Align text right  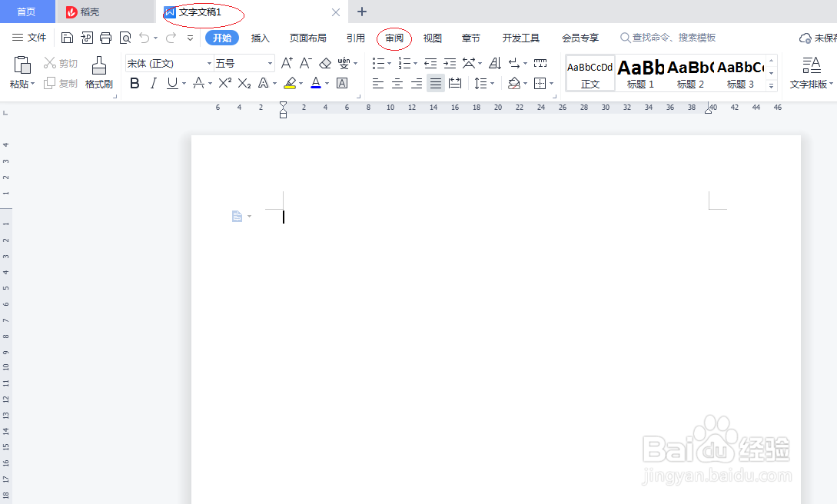[x=417, y=83]
